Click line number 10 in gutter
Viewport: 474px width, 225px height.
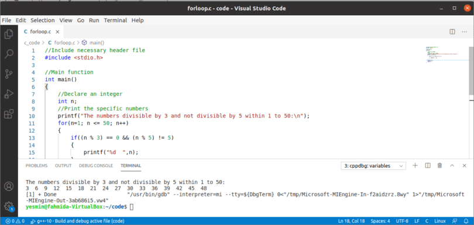(x=32, y=116)
